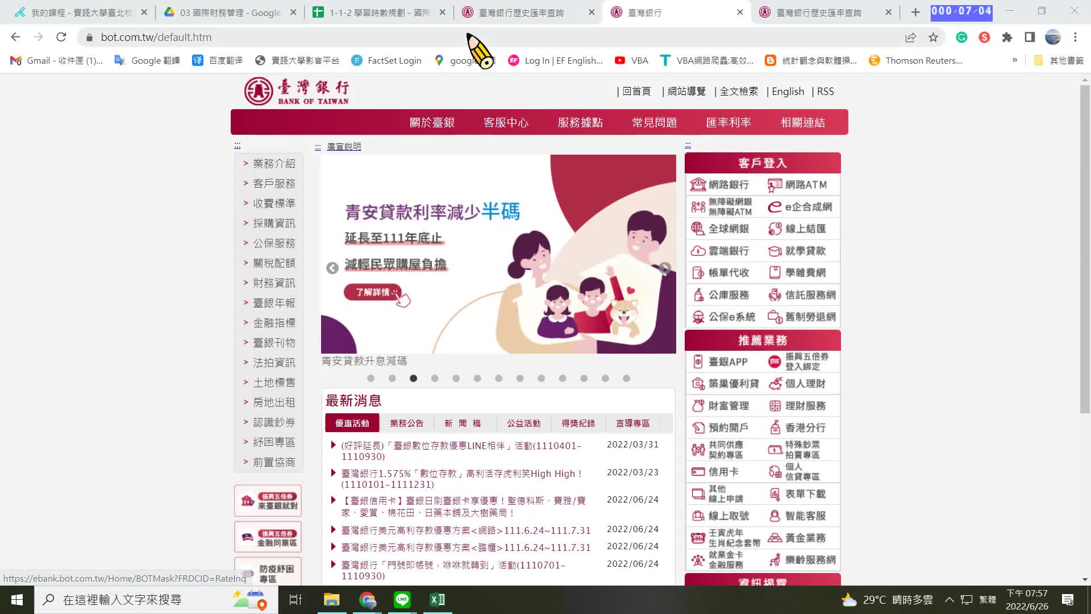The image size is (1091, 614).
Task: Open the 香港分行 icon
Action: 774,428
